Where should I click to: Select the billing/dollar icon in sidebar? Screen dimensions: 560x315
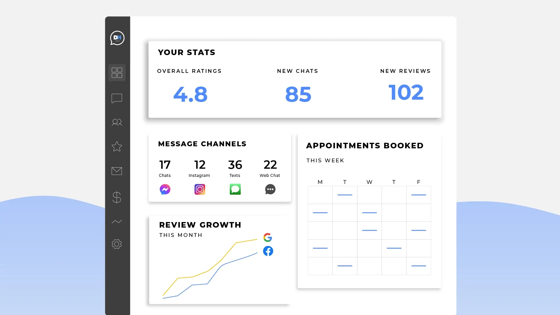117,197
